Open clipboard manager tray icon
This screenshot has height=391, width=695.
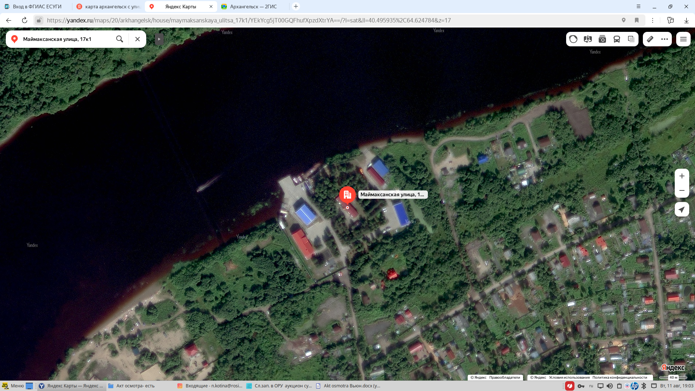(x=619, y=386)
